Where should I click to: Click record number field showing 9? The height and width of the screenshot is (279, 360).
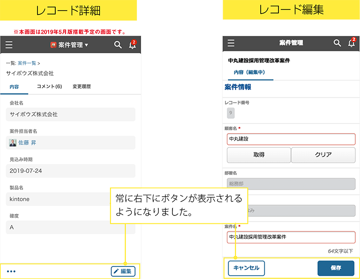(x=231, y=113)
